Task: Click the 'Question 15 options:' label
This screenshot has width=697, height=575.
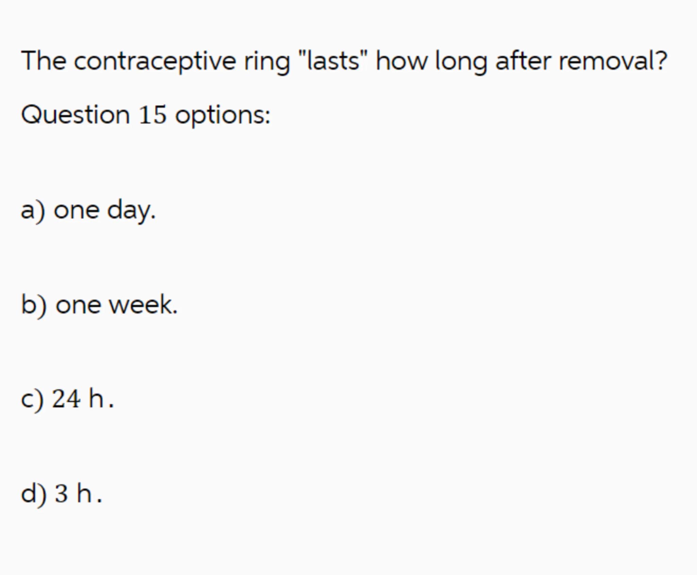Action: (x=146, y=115)
